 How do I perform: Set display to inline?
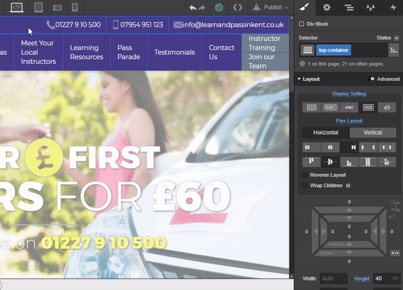tap(349, 107)
